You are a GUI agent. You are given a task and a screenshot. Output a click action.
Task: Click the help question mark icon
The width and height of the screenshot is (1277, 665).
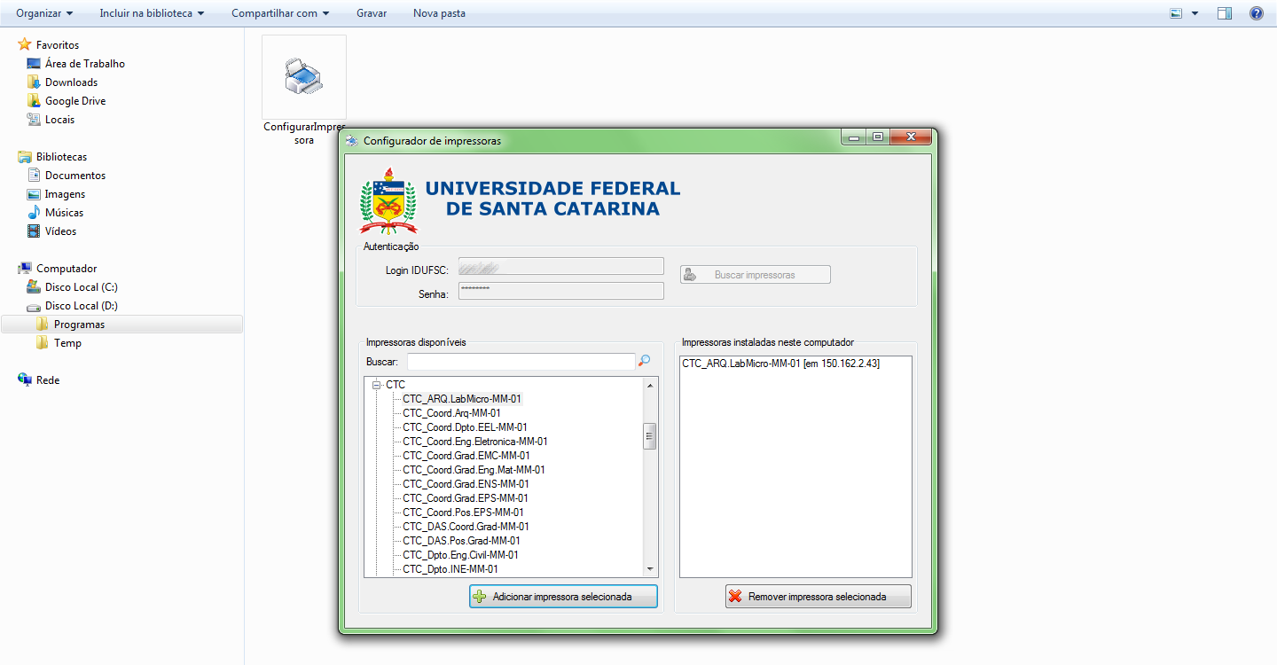pyautogui.click(x=1257, y=13)
